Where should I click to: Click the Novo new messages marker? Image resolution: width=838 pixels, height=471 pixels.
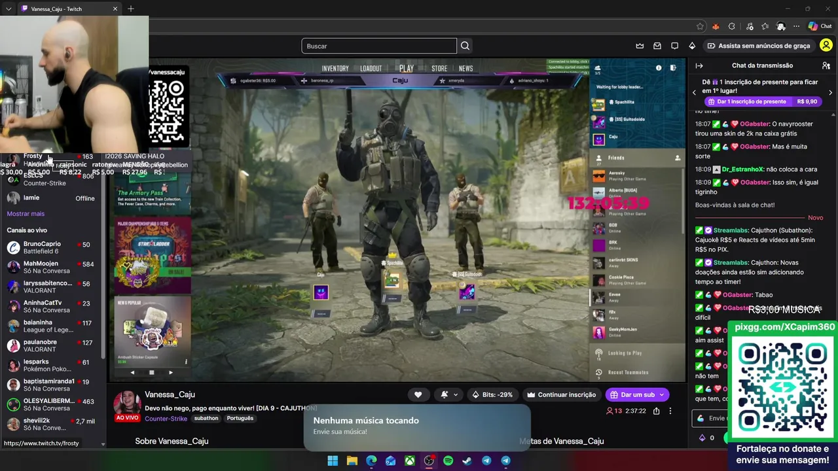[815, 218]
